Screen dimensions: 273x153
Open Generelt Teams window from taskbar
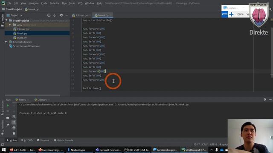pyautogui.click(x=108, y=150)
